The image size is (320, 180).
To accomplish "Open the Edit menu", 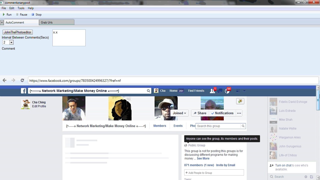I will click(x=12, y=8).
